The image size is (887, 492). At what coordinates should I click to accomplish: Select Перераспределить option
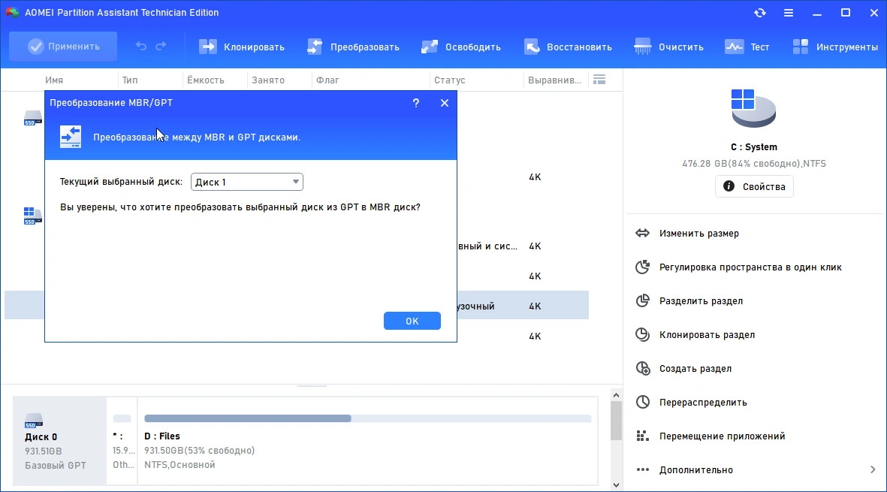click(702, 402)
